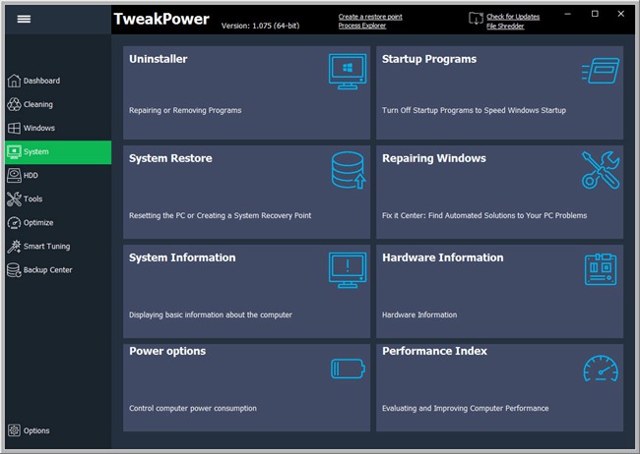Click the Backup Center database icon

[x=14, y=270]
